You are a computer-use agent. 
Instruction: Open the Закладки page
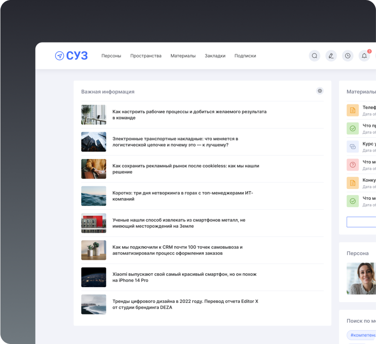coord(215,56)
